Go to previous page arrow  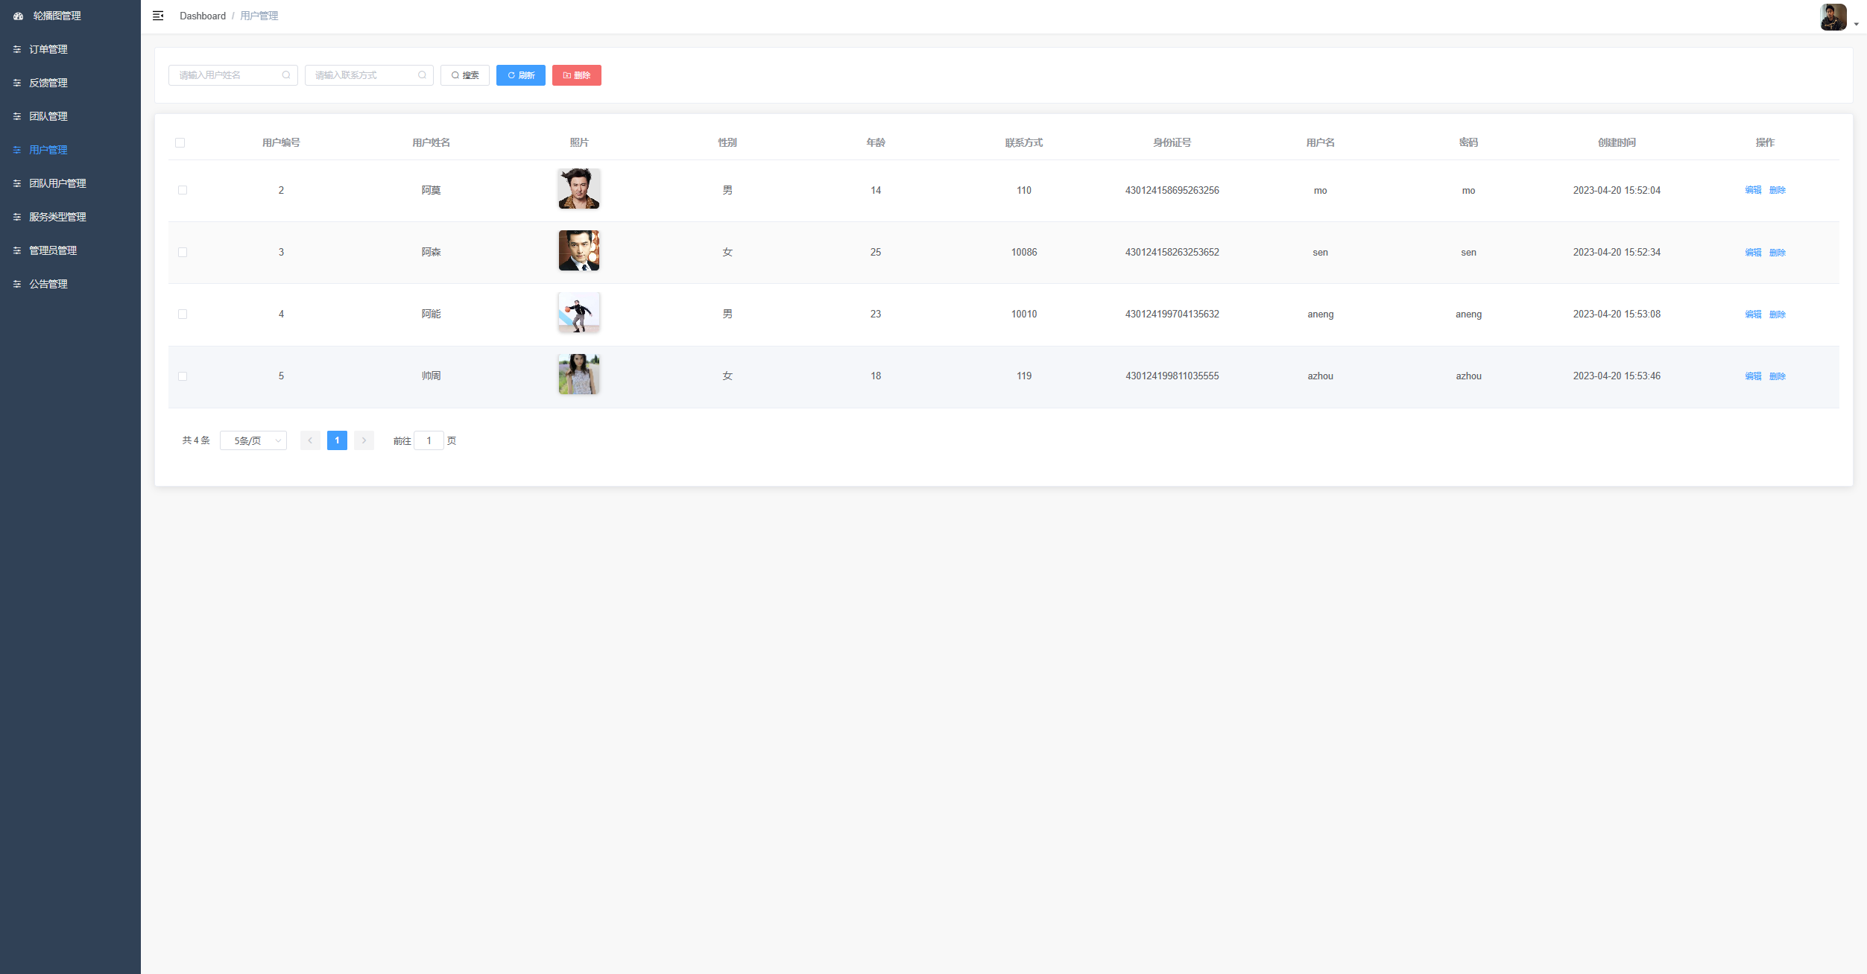click(310, 440)
